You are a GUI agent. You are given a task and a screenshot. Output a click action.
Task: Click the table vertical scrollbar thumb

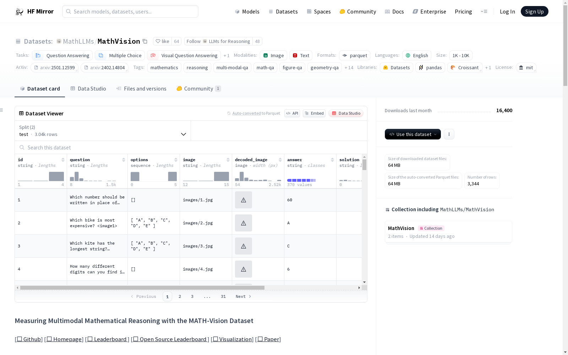click(364, 165)
